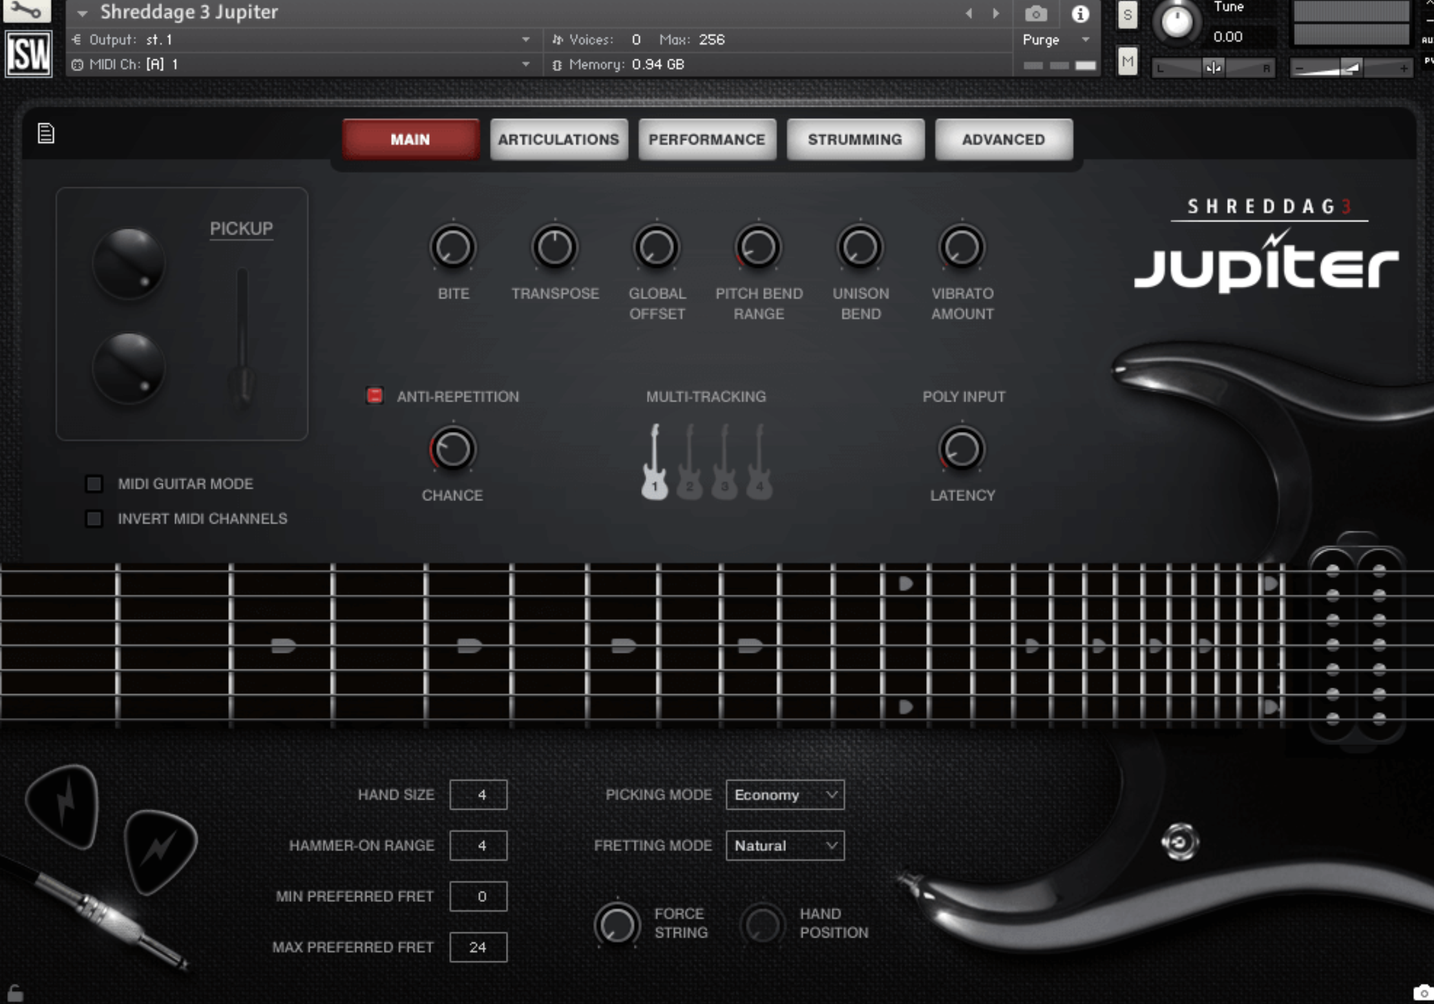Solo the instrument with the S button

tap(1128, 15)
